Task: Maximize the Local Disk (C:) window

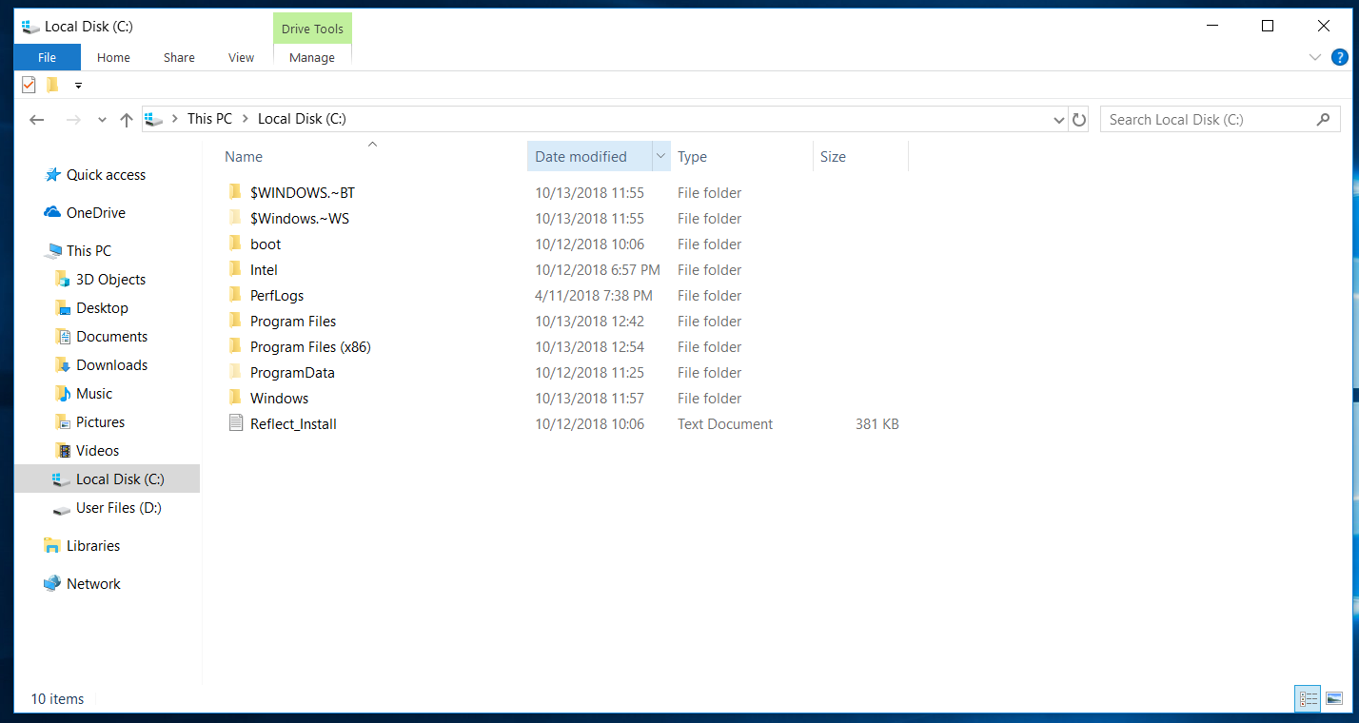Action: [1268, 27]
